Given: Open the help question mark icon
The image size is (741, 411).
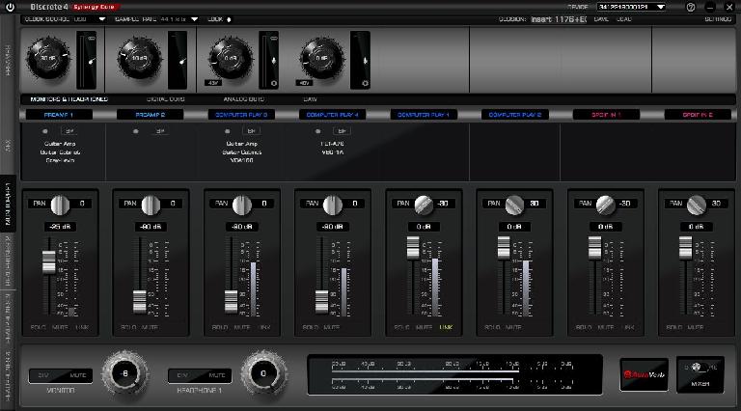Looking at the screenshot, I should click(691, 7).
